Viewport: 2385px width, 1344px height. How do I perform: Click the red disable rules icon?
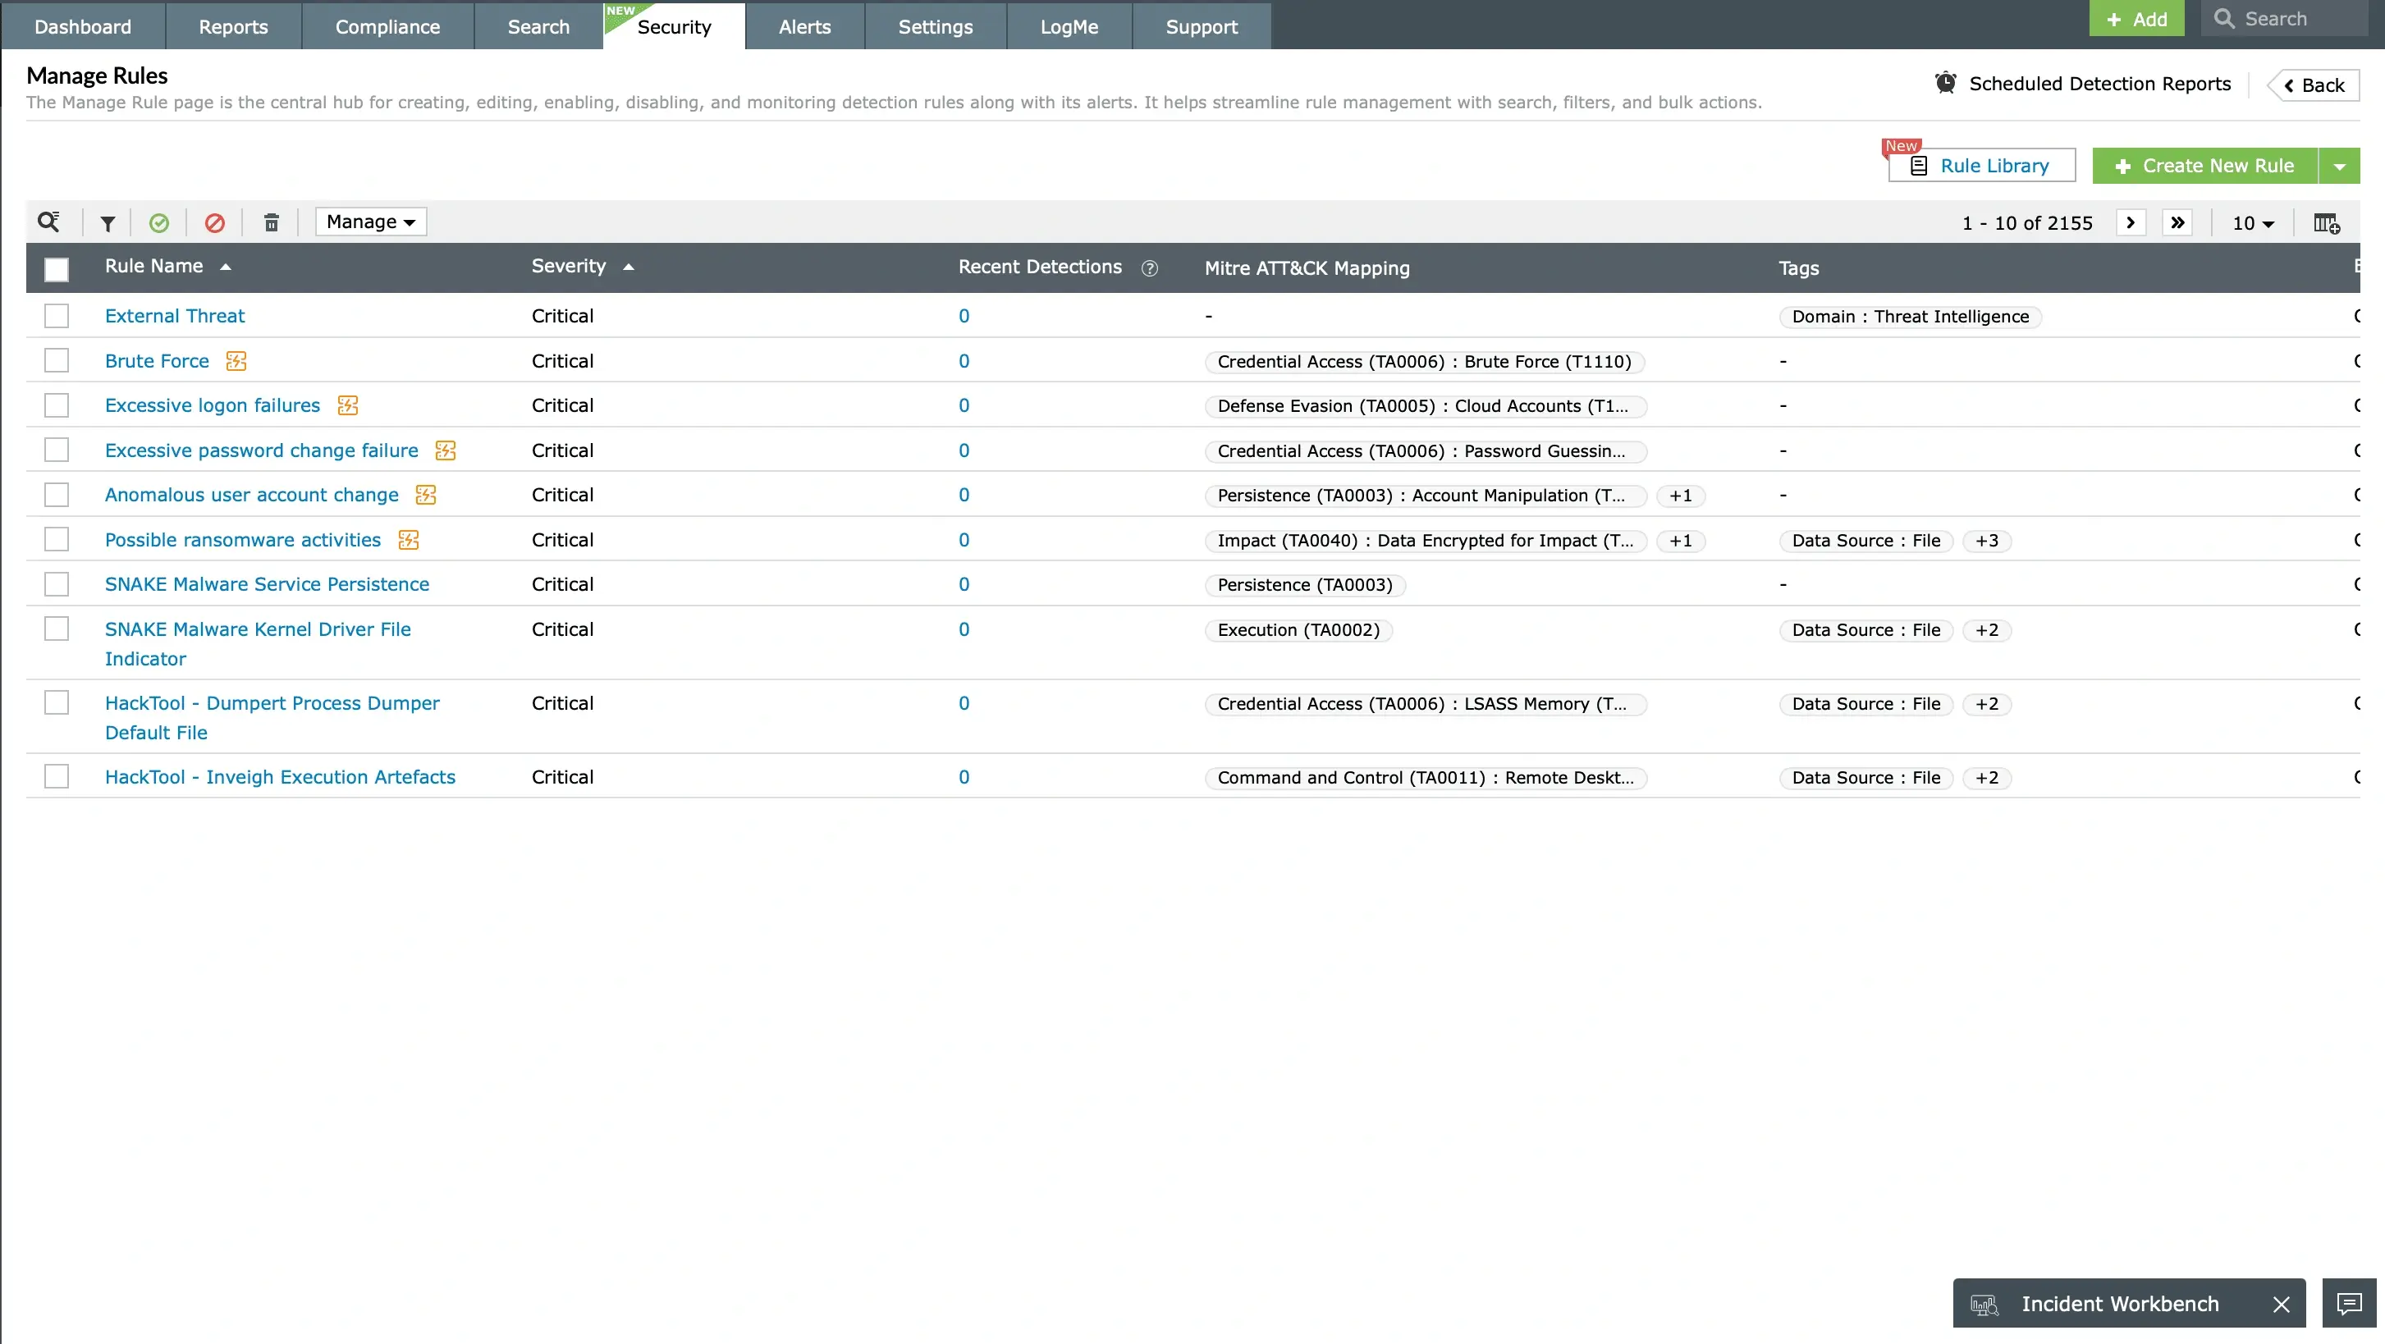tap(215, 223)
